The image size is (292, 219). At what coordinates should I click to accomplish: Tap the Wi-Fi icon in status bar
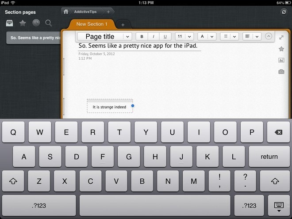[13, 3]
